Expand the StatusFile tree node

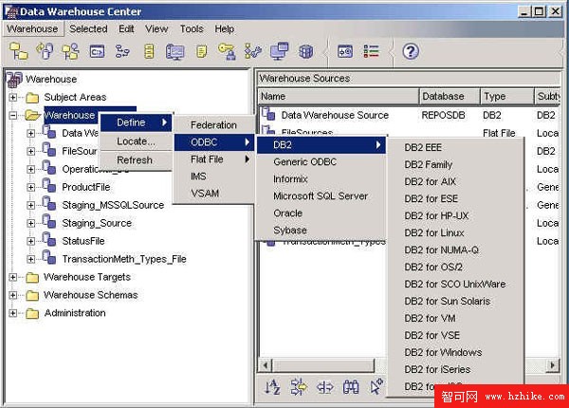click(31, 241)
